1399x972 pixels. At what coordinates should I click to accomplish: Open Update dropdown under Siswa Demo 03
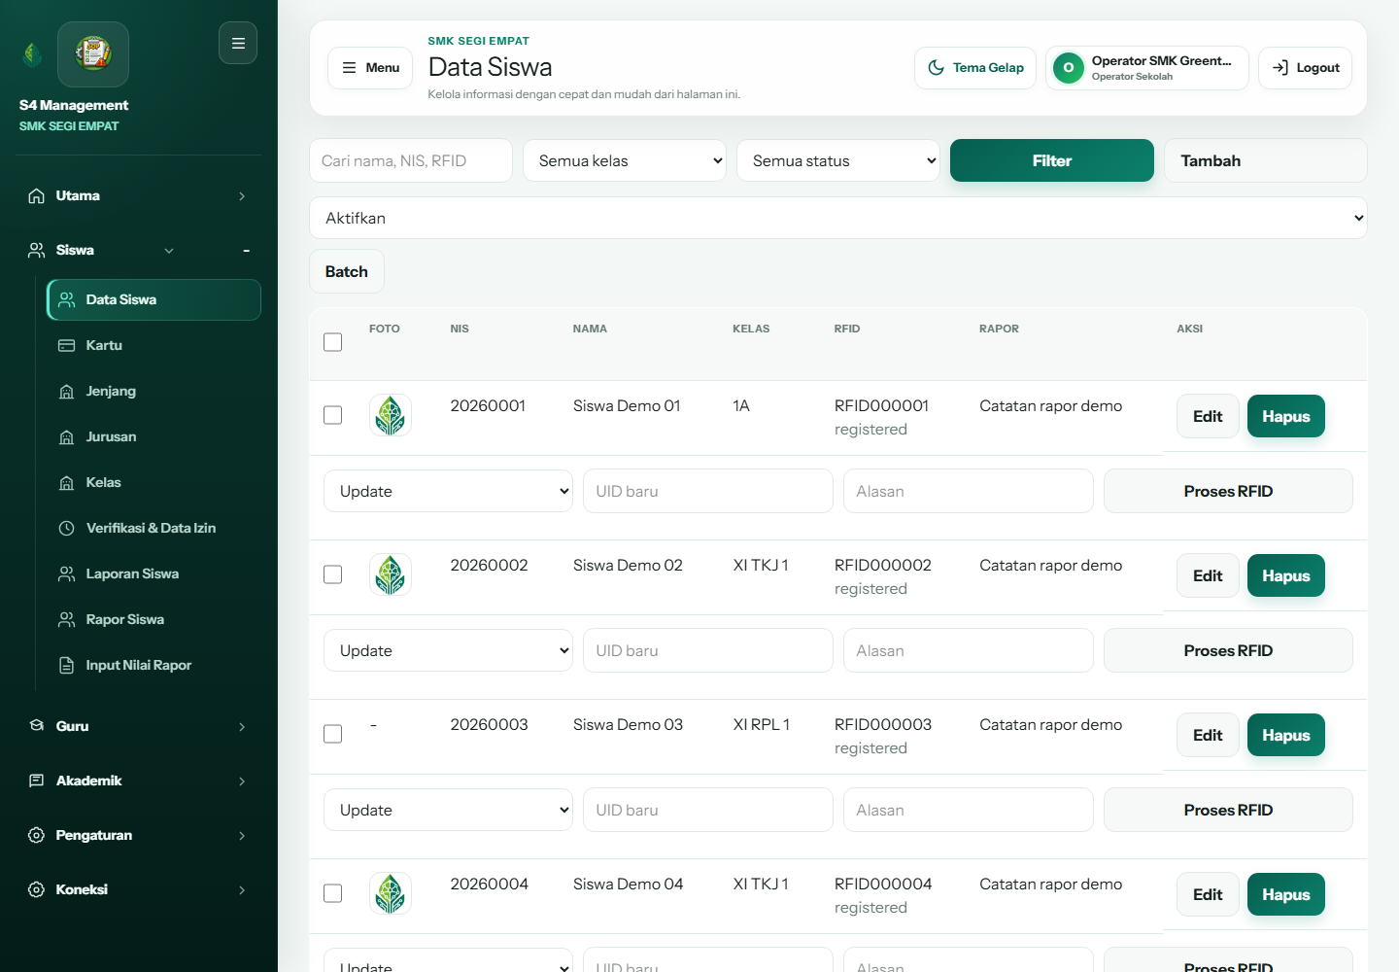449,810
